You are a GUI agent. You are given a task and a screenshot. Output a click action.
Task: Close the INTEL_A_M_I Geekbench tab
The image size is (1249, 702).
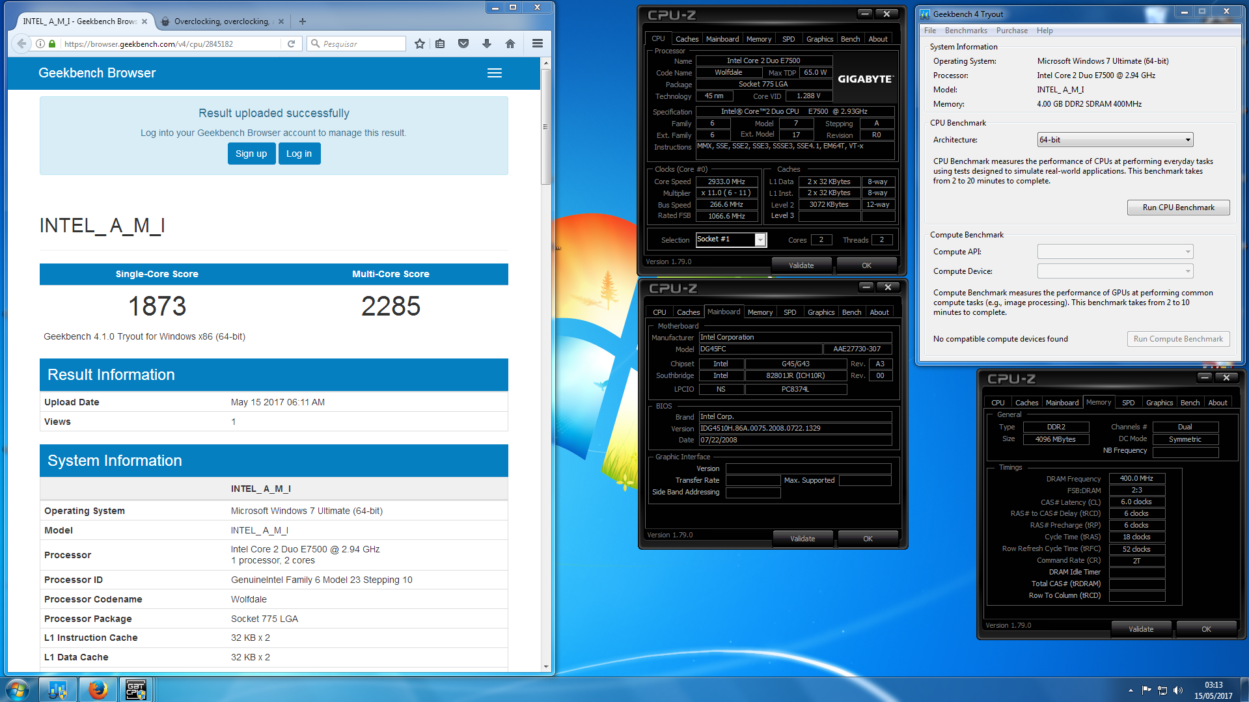(144, 21)
